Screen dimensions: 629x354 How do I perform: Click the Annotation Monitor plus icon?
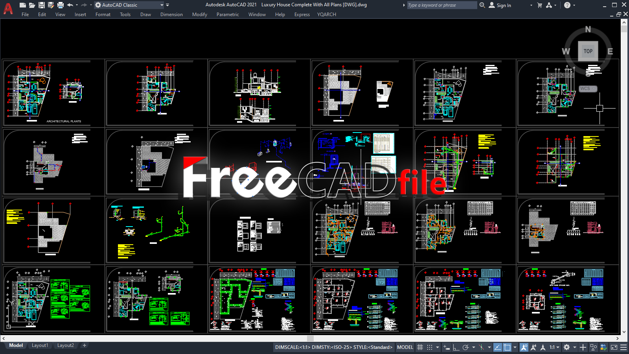pos(583,347)
